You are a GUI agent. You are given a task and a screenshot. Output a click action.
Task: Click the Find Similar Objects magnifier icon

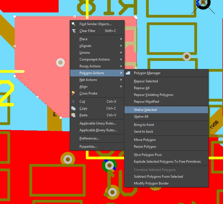[74, 24]
